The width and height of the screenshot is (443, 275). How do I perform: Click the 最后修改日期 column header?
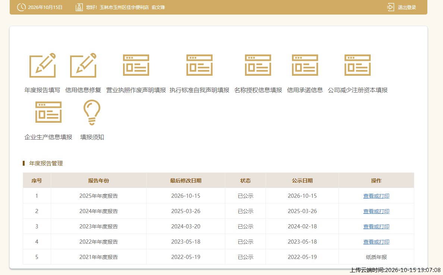186,181
